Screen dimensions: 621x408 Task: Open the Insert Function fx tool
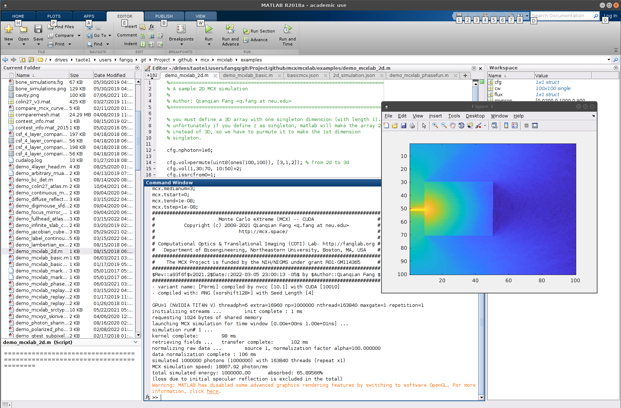(x=151, y=26)
